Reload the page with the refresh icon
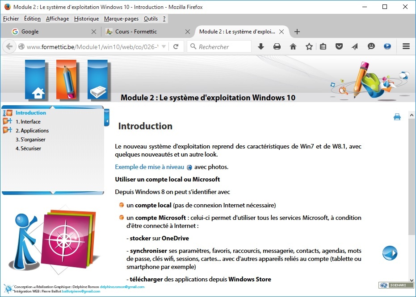This screenshot has height=297, width=416. click(176, 46)
